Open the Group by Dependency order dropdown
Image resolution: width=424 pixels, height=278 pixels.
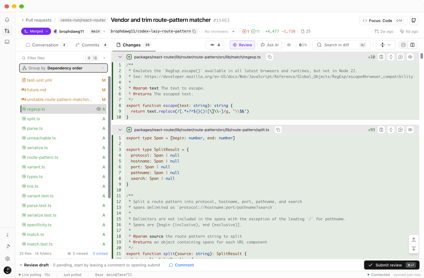64,68
